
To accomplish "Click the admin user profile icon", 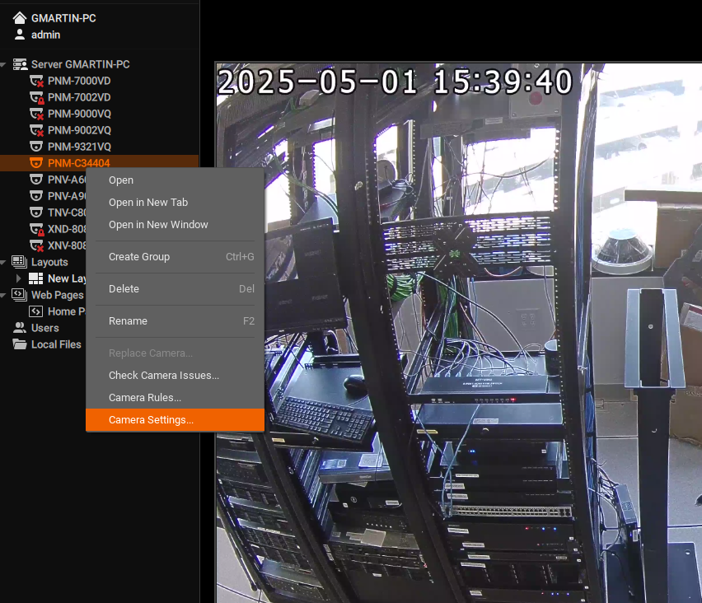I will click(x=18, y=35).
